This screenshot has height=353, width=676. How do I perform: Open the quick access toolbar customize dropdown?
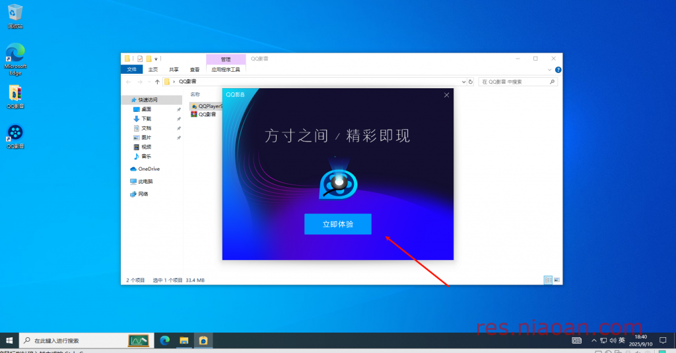pos(156,59)
